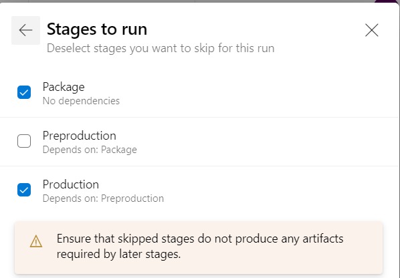
Task: Click empty space in the Package row
Action: click(255, 93)
